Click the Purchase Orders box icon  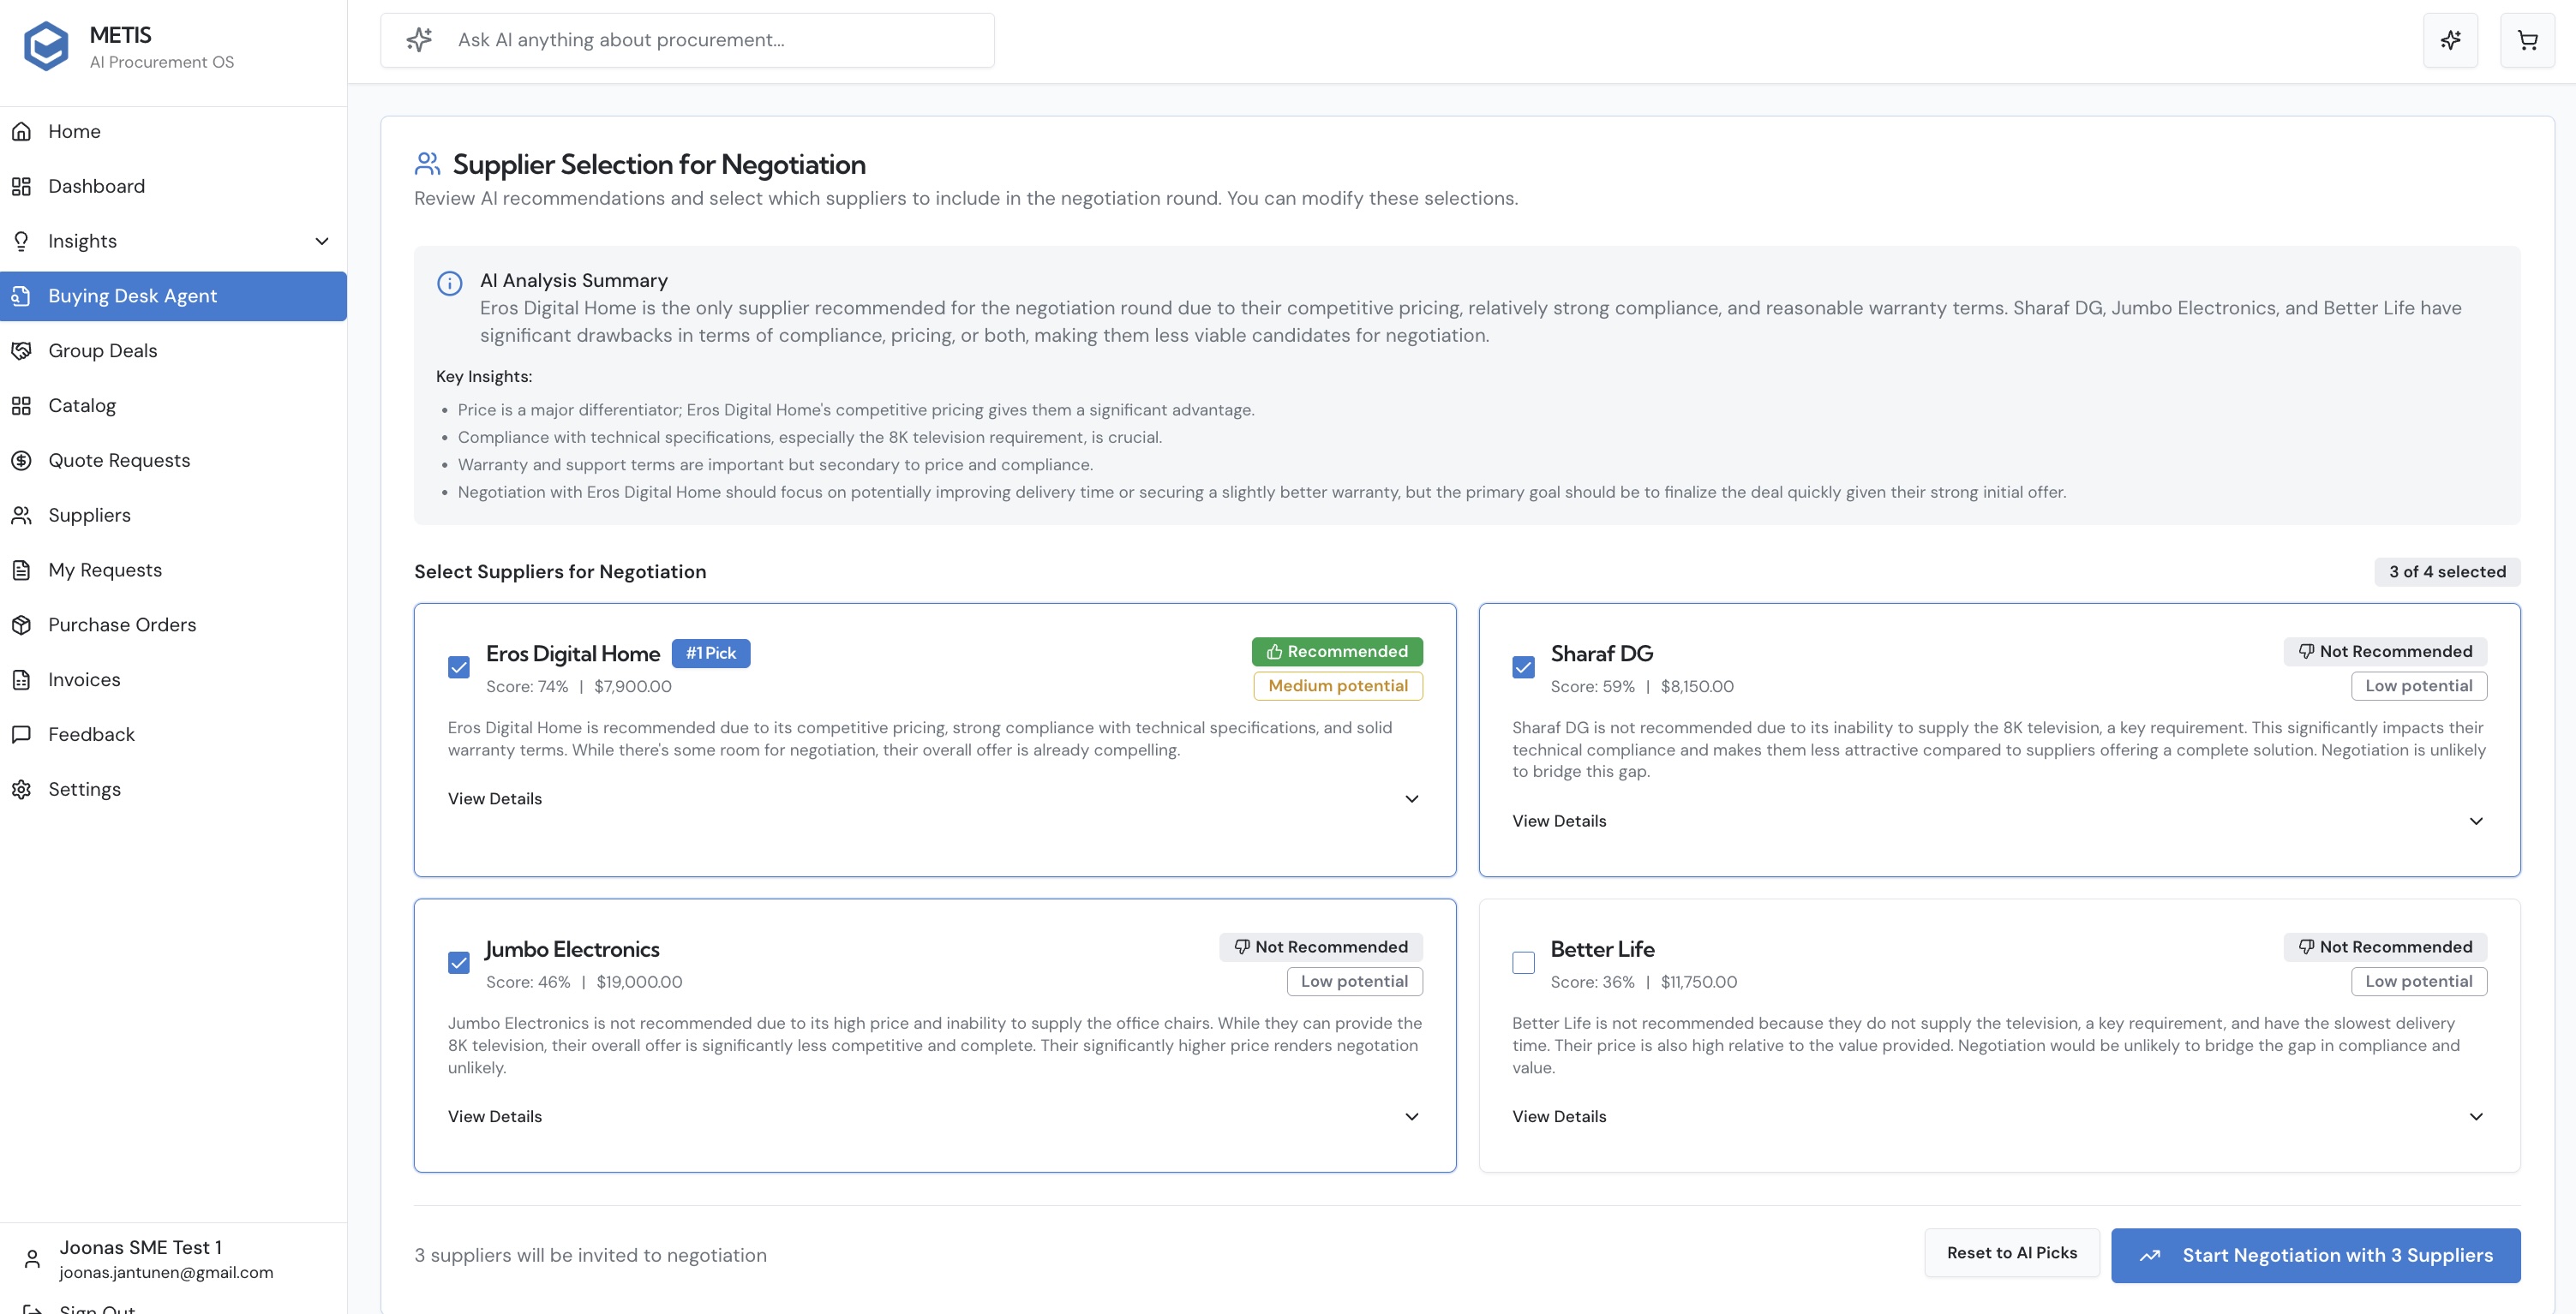coord(21,625)
